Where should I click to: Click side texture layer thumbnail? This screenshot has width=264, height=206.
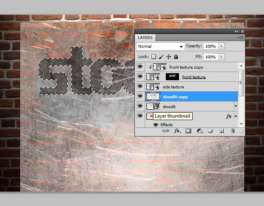pyautogui.click(x=153, y=87)
